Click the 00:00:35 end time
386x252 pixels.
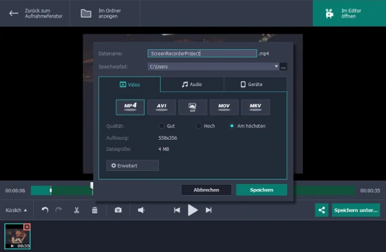point(370,191)
